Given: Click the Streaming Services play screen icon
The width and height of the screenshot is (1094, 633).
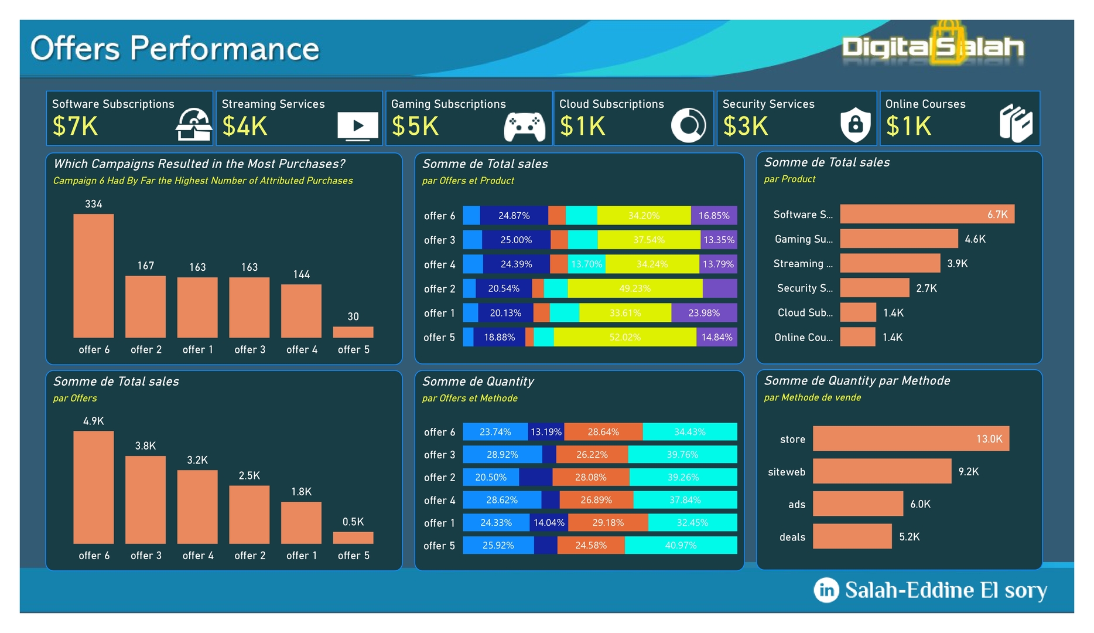Looking at the screenshot, I should coord(358,125).
